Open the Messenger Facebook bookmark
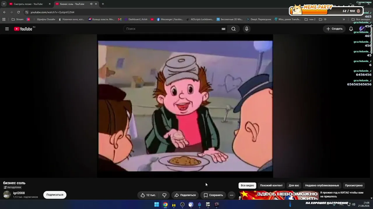The height and width of the screenshot is (209, 373). click(170, 19)
